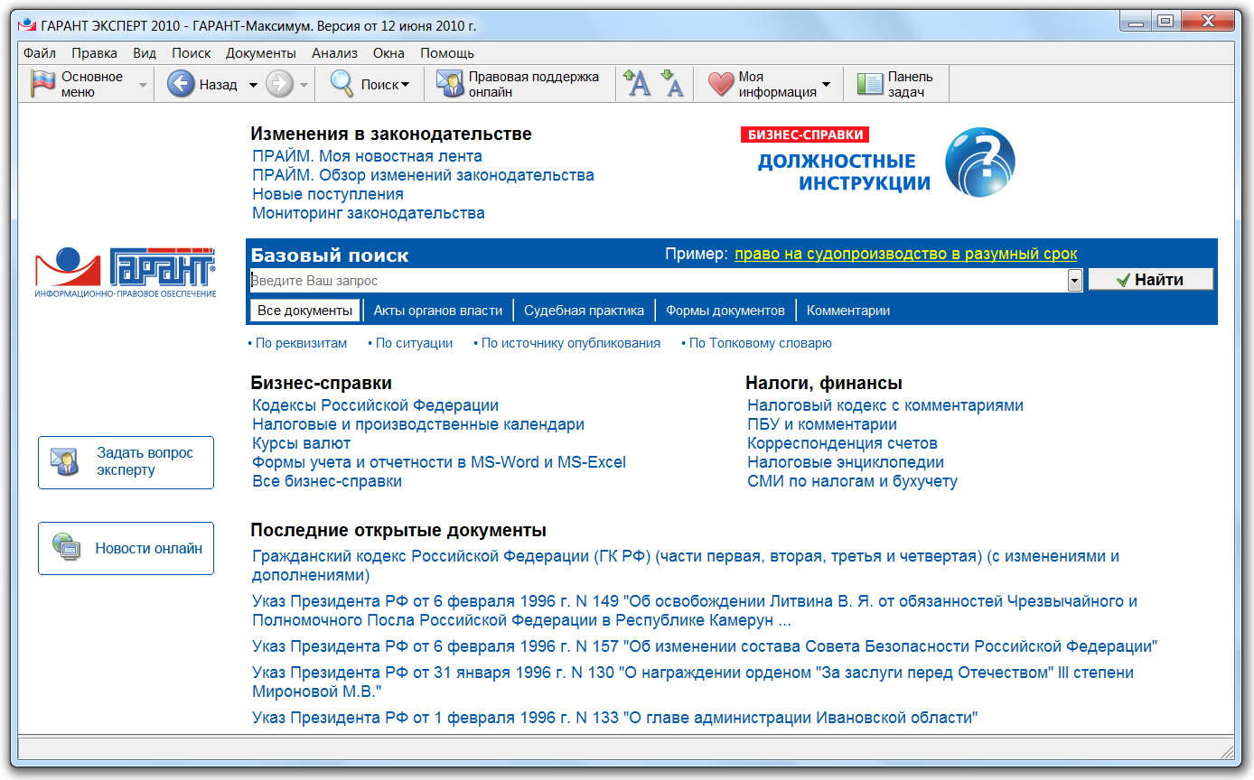Click the Найти search button

1150,280
